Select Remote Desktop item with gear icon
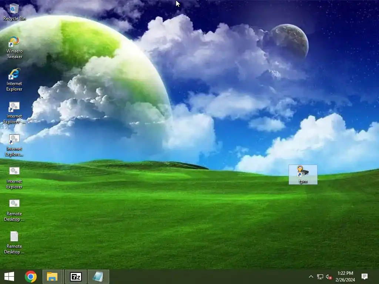The image size is (379, 284). [x=14, y=210]
